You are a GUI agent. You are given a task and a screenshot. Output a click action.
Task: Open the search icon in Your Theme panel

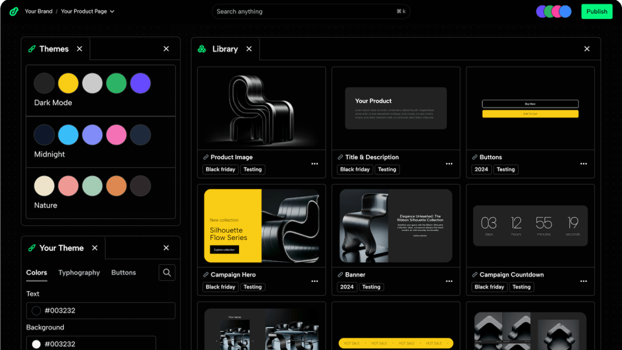point(167,272)
